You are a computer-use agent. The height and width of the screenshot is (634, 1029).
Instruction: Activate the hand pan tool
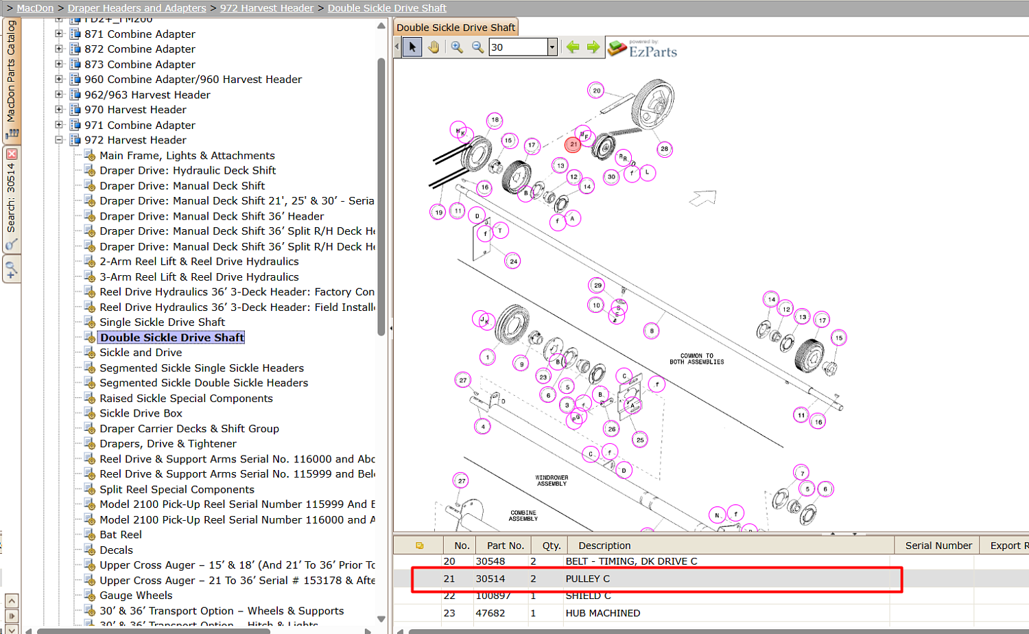coord(434,47)
